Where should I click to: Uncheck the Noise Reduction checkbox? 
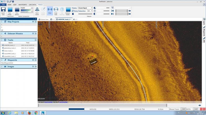coord(73,11)
